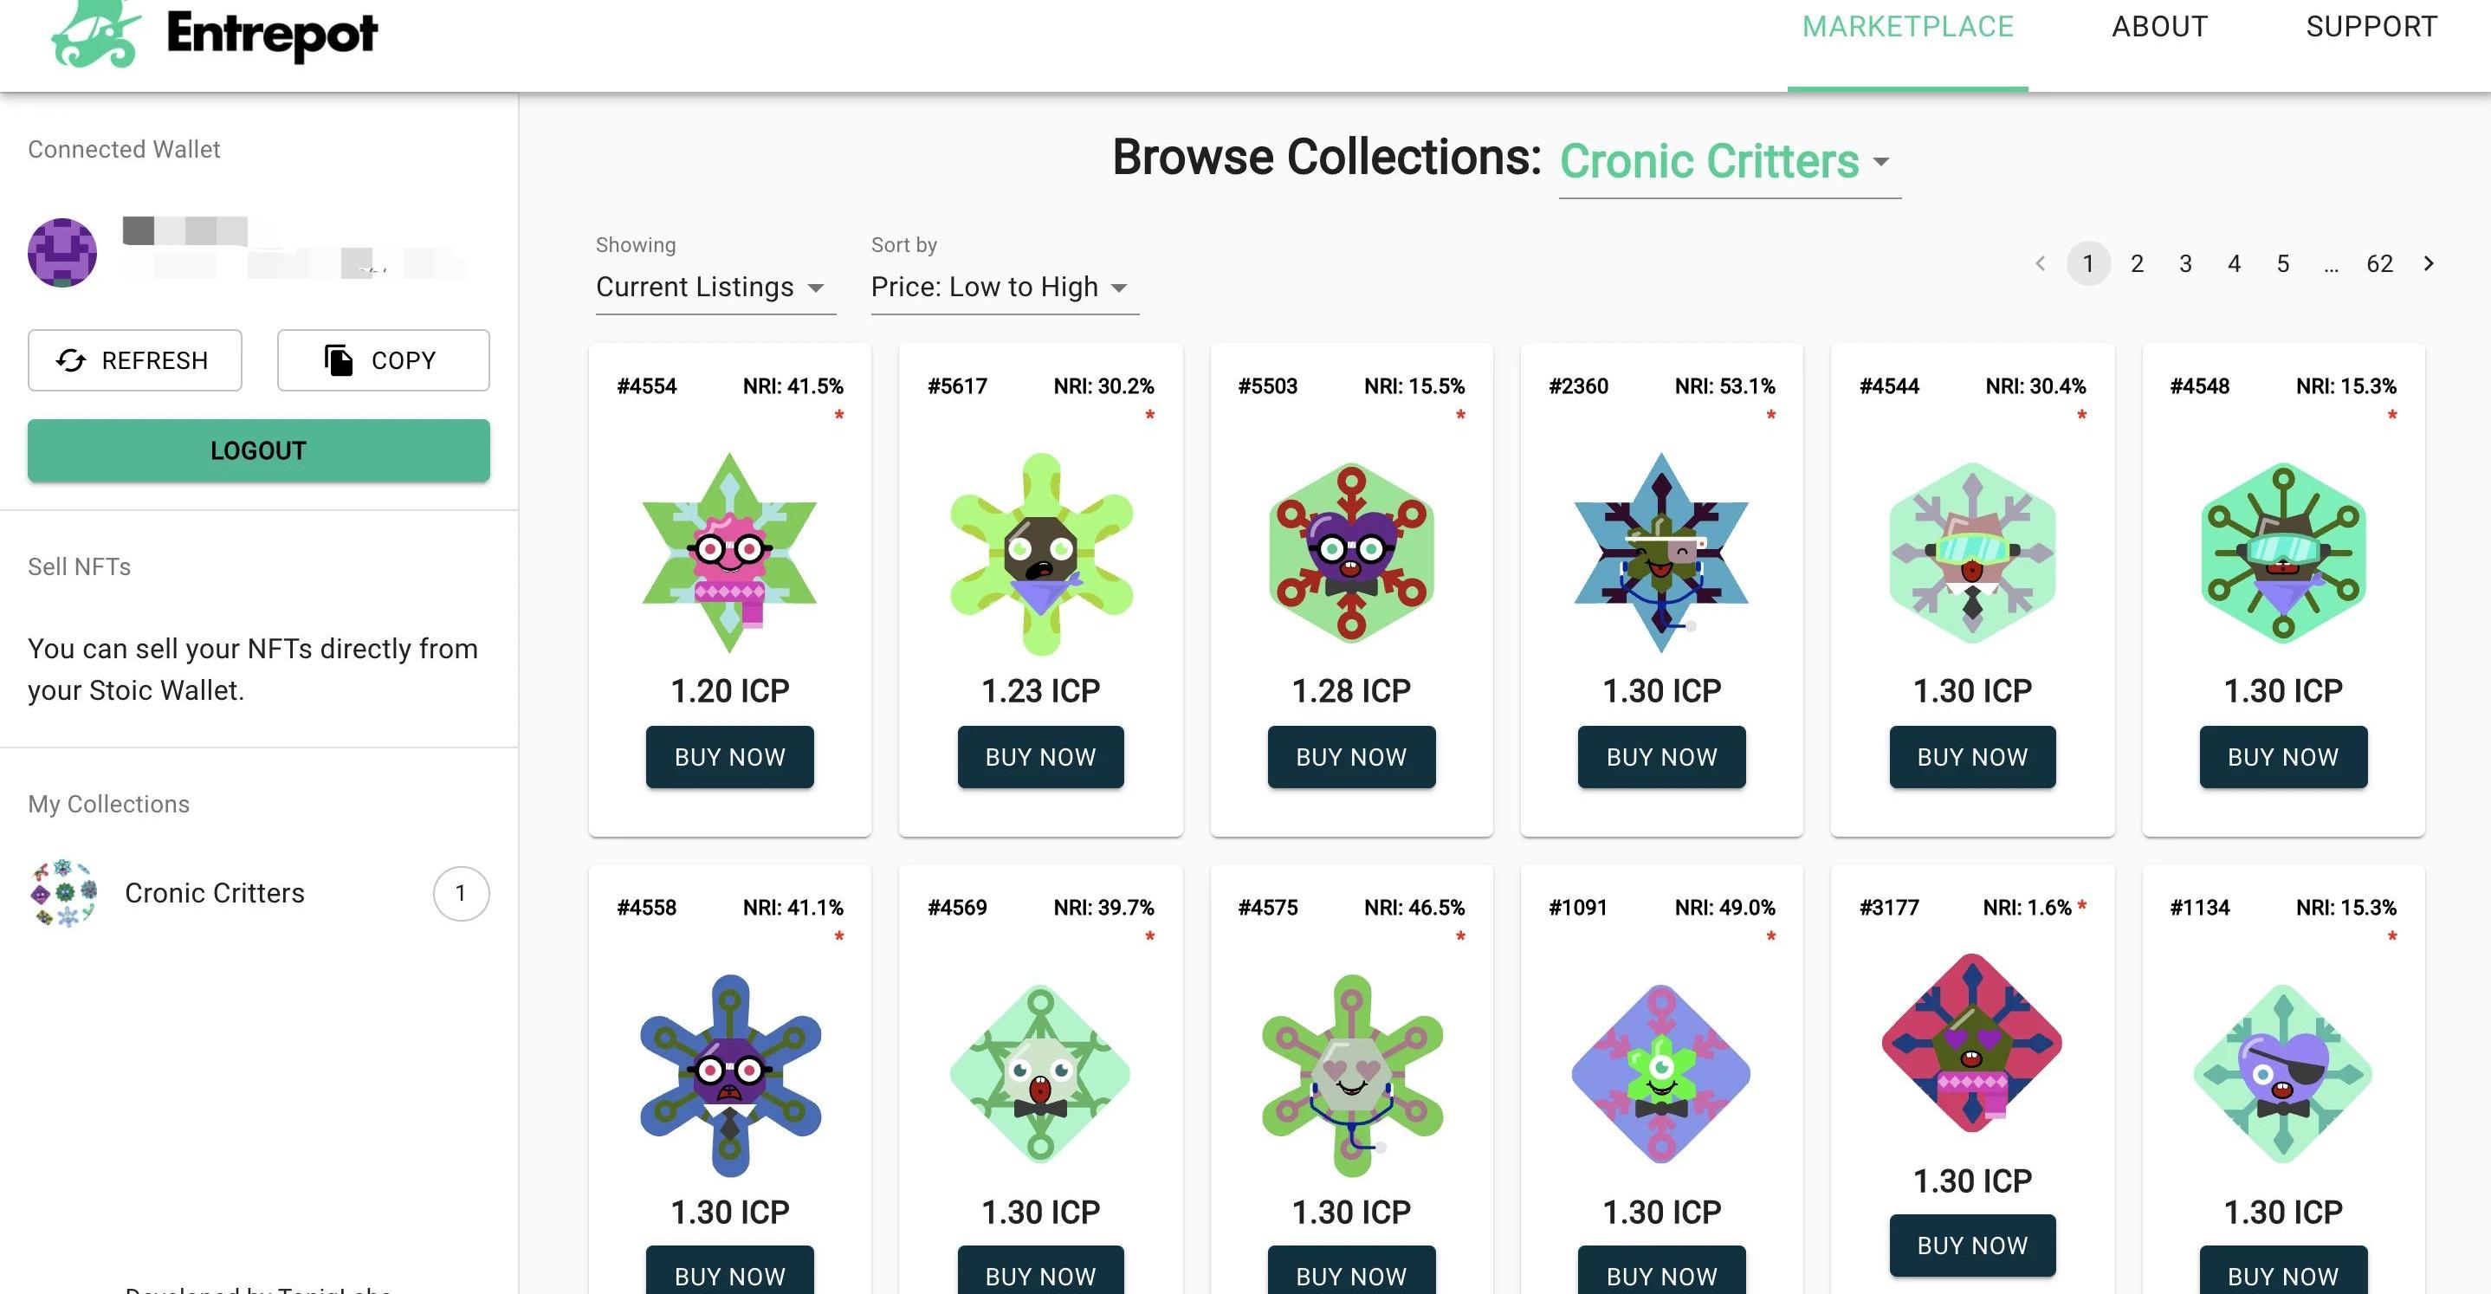Select page 3 in pagination
The width and height of the screenshot is (2491, 1294).
coord(2185,263)
